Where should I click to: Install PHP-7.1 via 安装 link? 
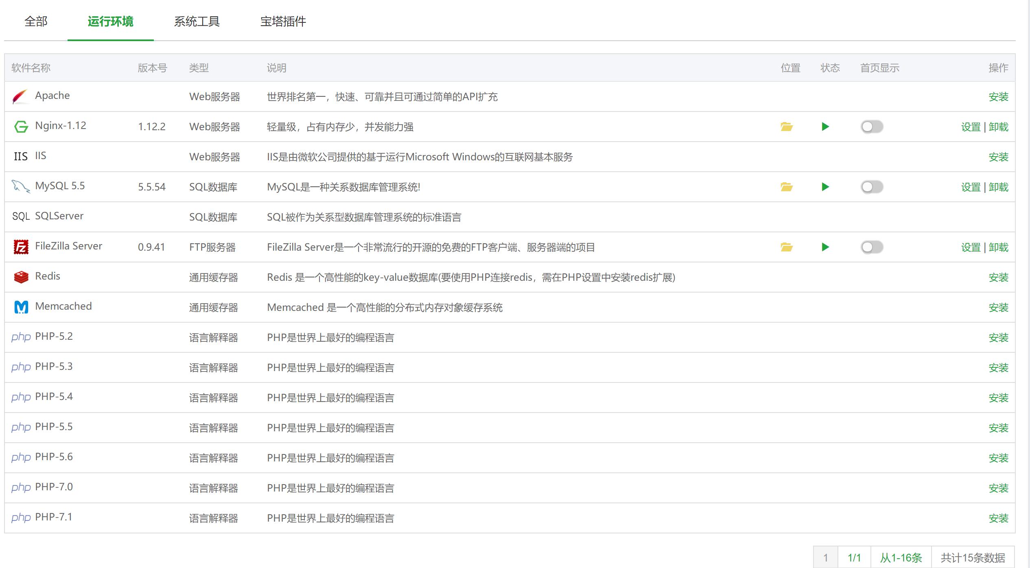pos(999,518)
